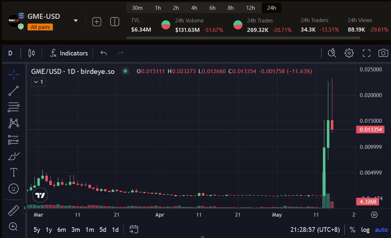The image size is (391, 238).
Task: Click the 24h Views 88.19K value
Action: tap(356, 30)
